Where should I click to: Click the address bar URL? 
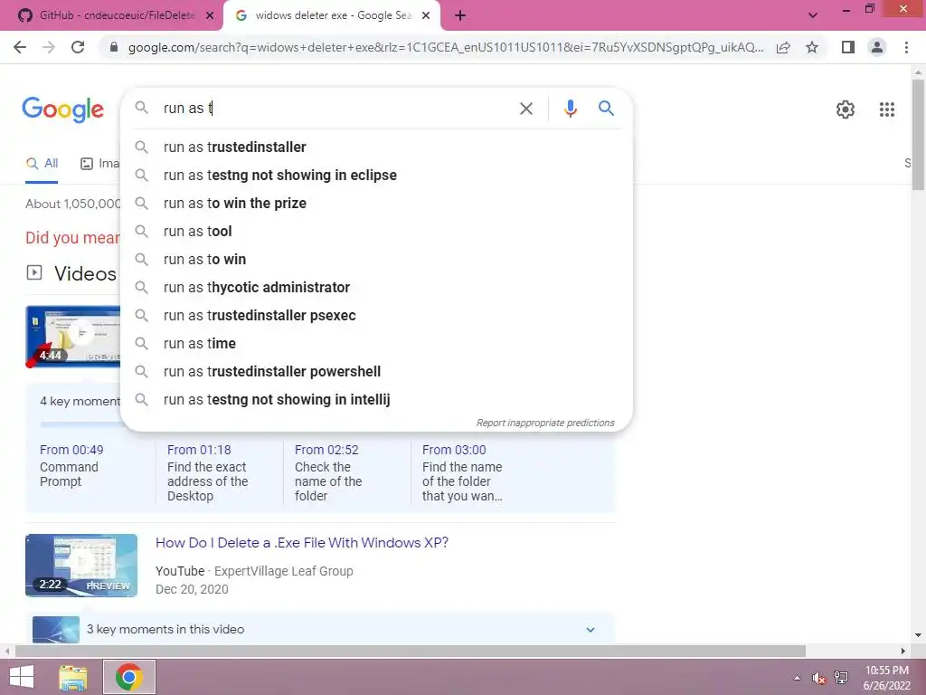click(x=445, y=47)
